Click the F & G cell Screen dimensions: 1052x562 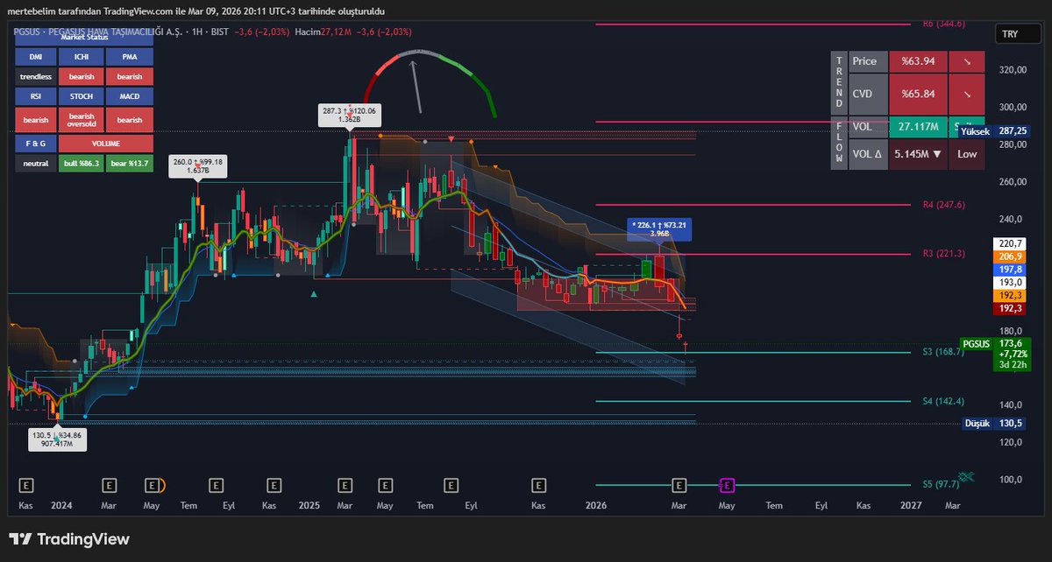tap(36, 143)
